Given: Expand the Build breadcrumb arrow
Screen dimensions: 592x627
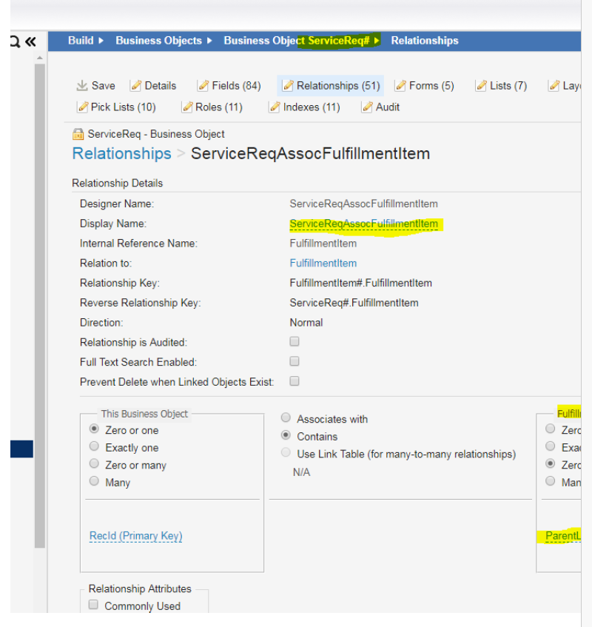Looking at the screenshot, I should 101,41.
